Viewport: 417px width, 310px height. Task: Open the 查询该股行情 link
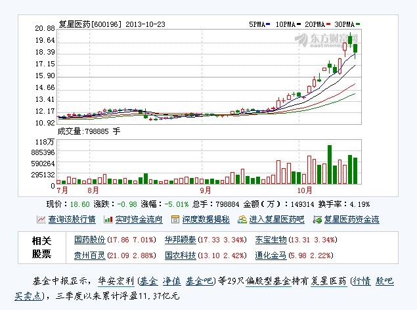(72, 219)
